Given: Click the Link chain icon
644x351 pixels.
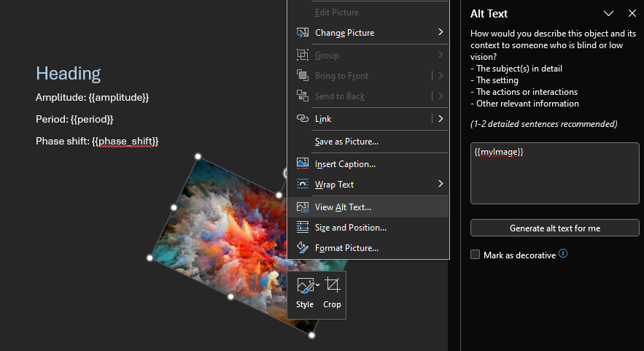Looking at the screenshot, I should pyautogui.click(x=303, y=118).
